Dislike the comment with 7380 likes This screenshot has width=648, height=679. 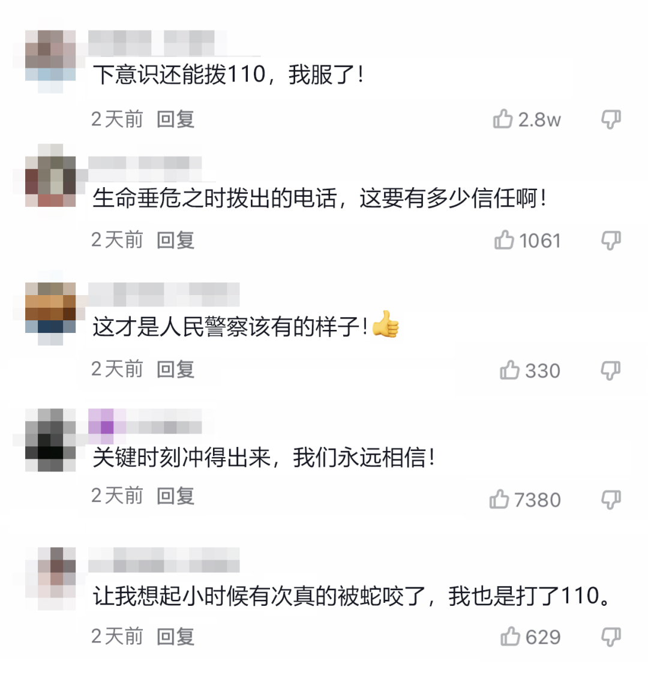[x=611, y=500]
